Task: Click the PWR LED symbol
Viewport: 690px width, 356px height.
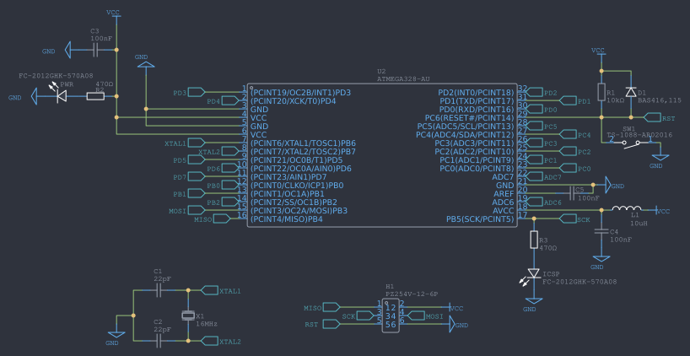Action: click(62, 96)
